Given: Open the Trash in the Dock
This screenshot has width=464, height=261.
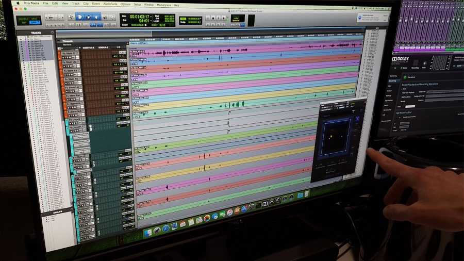Looking at the screenshot, I should (x=307, y=194).
